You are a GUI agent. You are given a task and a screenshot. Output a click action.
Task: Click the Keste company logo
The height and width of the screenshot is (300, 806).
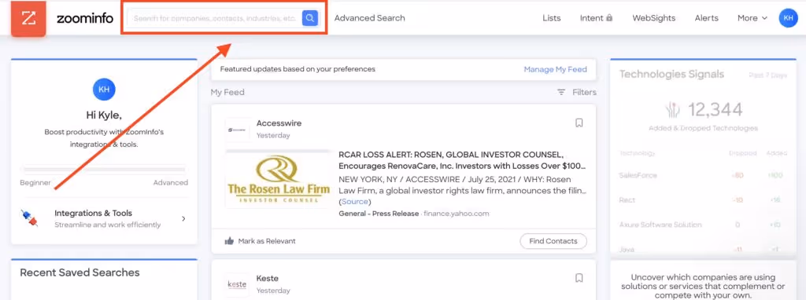pyautogui.click(x=238, y=284)
